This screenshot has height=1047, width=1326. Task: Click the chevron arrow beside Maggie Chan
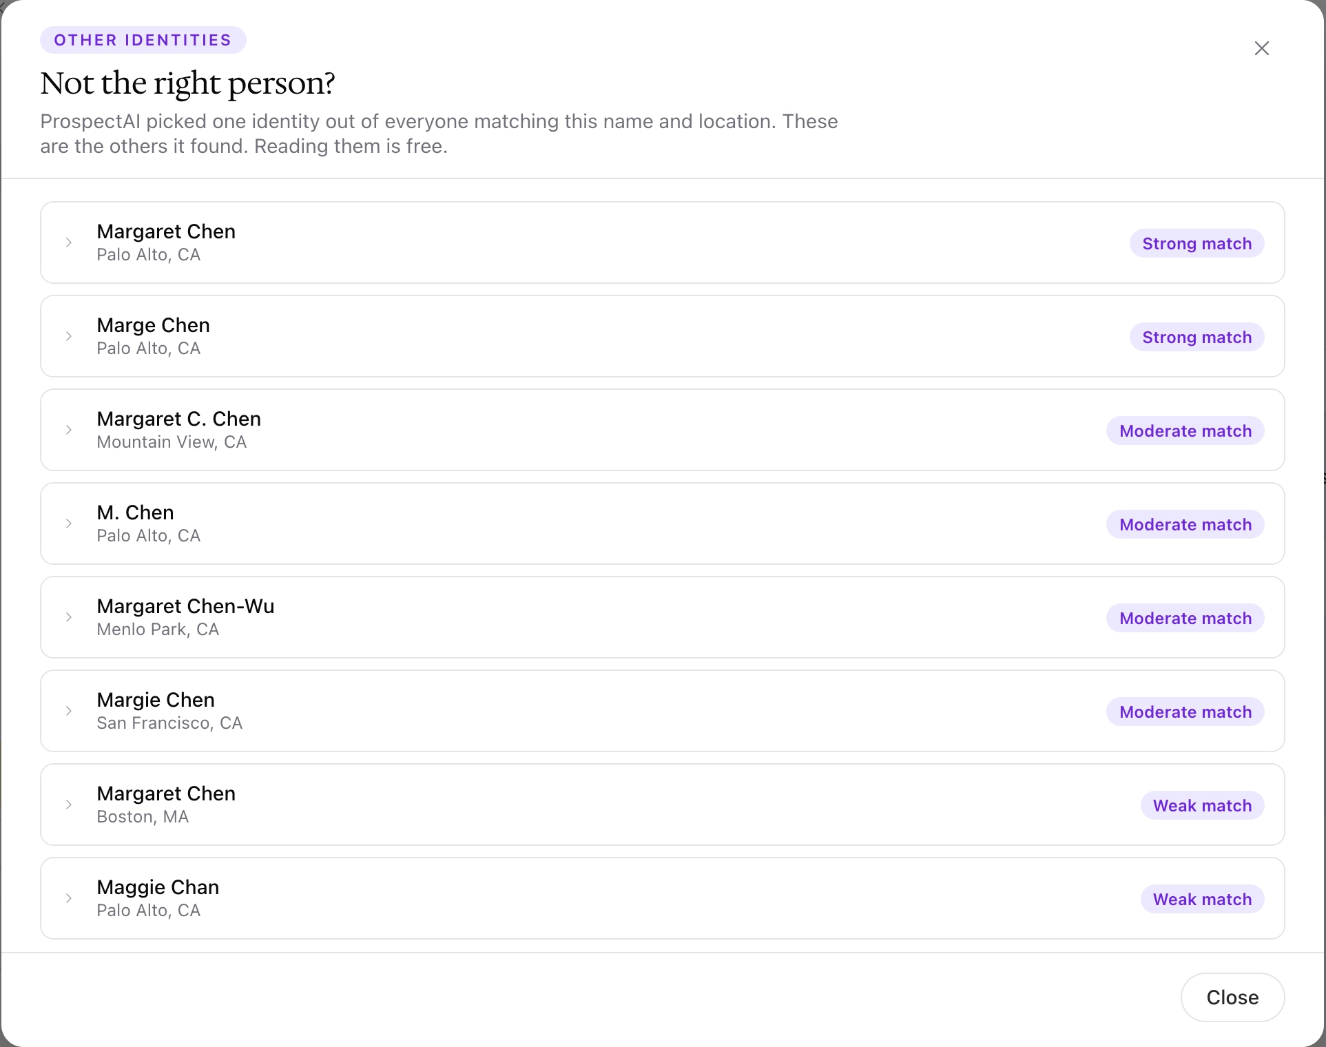(x=69, y=898)
